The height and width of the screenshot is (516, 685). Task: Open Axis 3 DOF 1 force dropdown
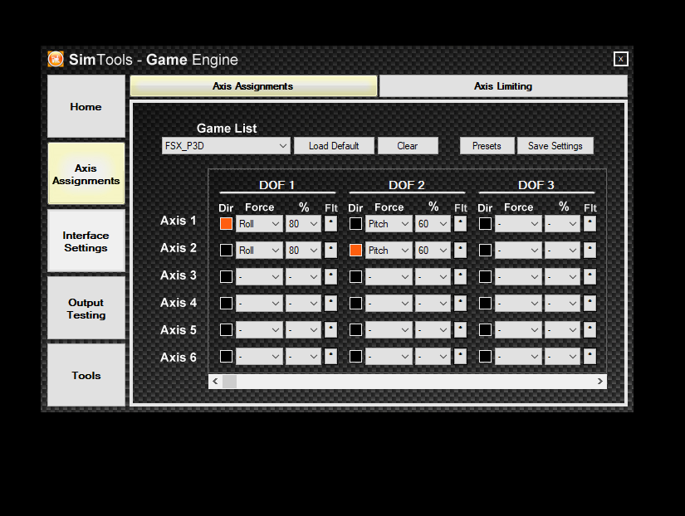[x=259, y=277]
